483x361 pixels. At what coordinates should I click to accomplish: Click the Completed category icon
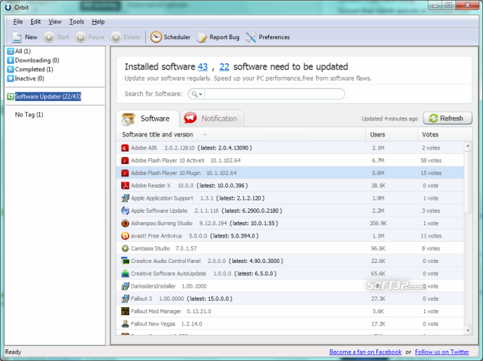coord(10,69)
